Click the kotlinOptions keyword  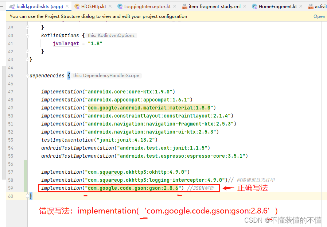(60, 35)
